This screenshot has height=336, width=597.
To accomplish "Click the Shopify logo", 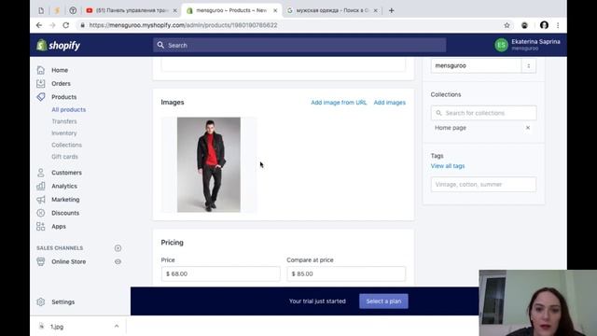I will click(x=58, y=46).
